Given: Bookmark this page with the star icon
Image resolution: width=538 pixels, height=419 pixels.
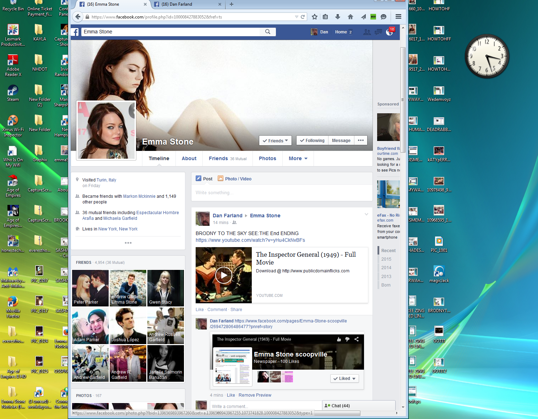Looking at the screenshot, I should tap(315, 17).
